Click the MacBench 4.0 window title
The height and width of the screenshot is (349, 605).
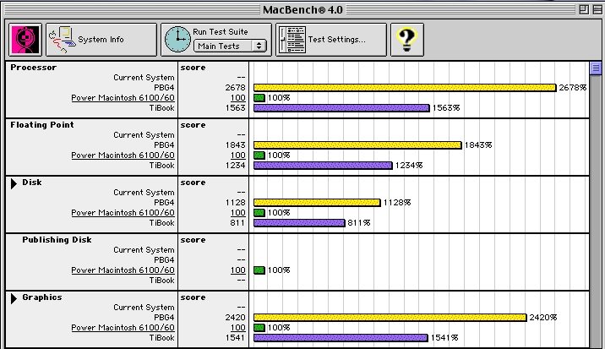click(302, 9)
